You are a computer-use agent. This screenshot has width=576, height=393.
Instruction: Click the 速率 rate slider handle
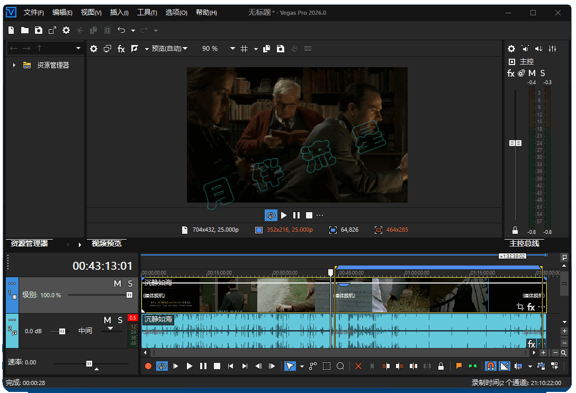pos(89,364)
